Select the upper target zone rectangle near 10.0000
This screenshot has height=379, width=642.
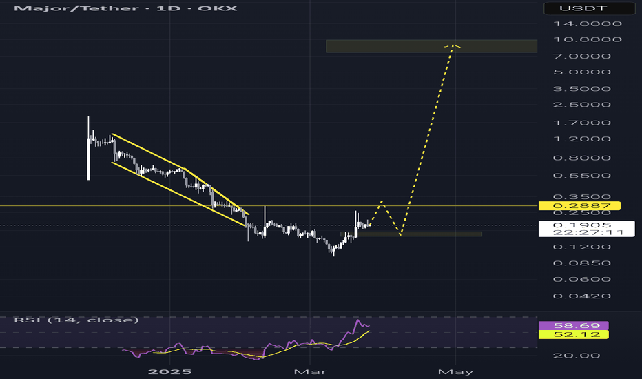tap(431, 46)
